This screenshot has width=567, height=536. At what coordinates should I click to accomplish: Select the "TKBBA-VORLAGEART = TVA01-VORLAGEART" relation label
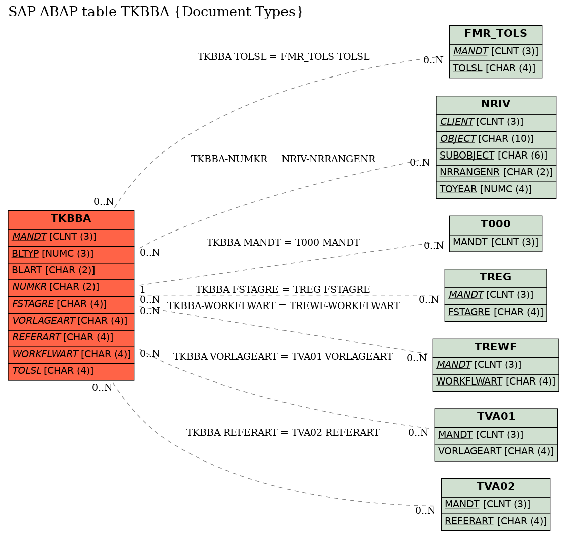(283, 357)
